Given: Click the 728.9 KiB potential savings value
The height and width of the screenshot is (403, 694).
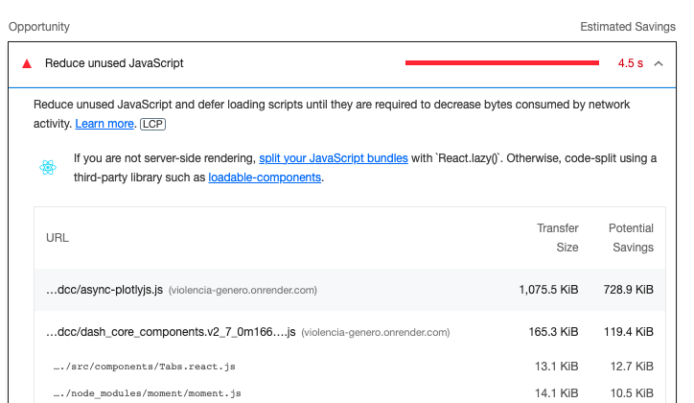Looking at the screenshot, I should tap(629, 290).
